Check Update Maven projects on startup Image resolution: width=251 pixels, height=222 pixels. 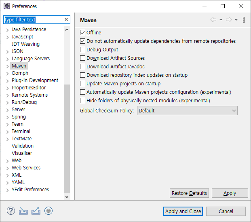click(x=82, y=83)
